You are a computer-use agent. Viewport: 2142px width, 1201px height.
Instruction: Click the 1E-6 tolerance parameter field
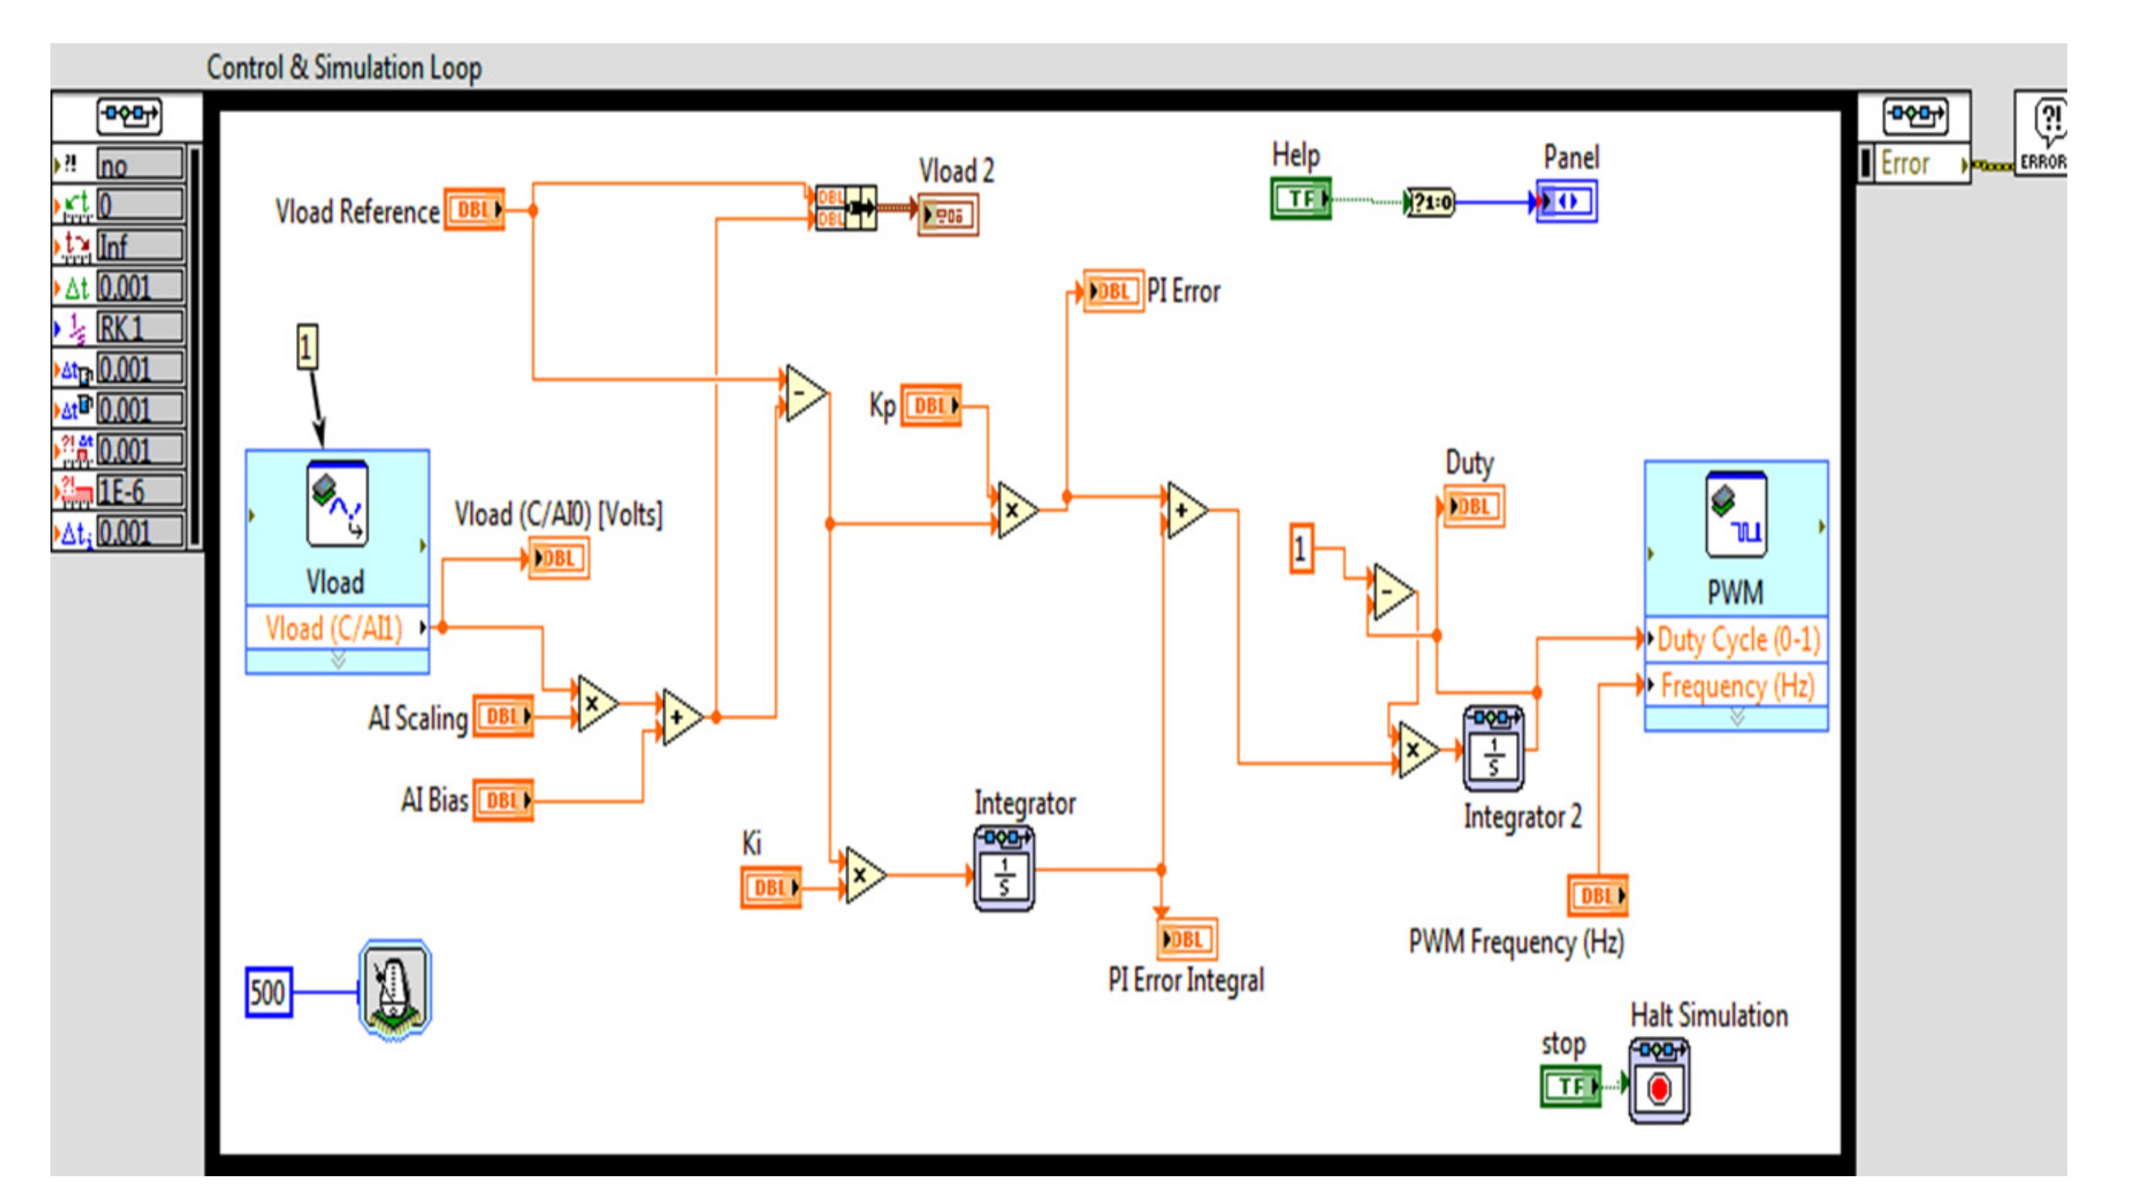pos(140,491)
